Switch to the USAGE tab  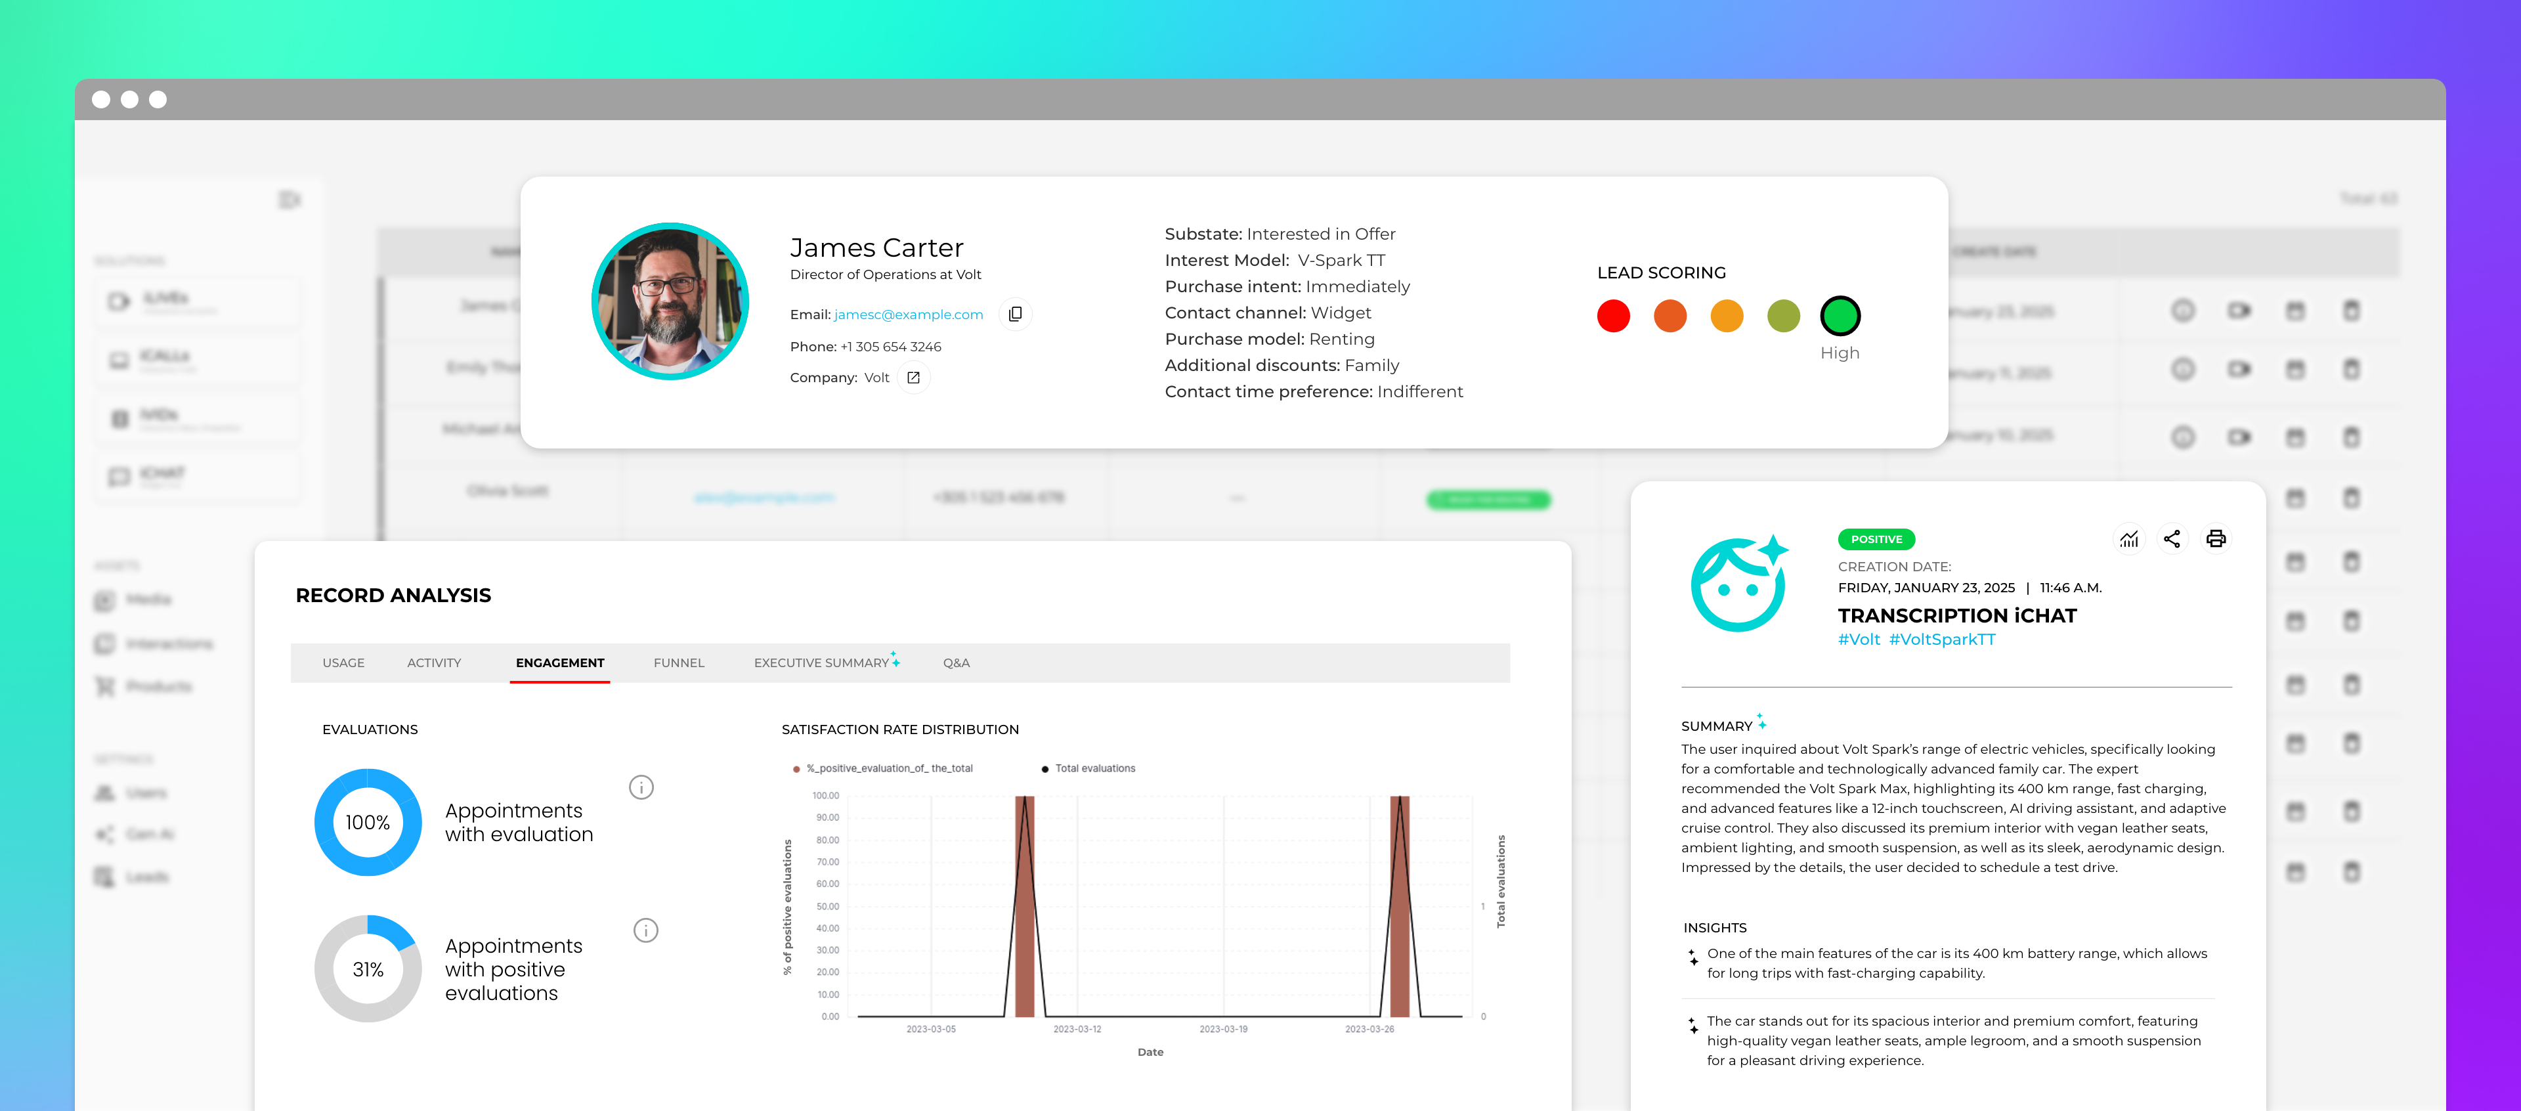[x=343, y=663]
